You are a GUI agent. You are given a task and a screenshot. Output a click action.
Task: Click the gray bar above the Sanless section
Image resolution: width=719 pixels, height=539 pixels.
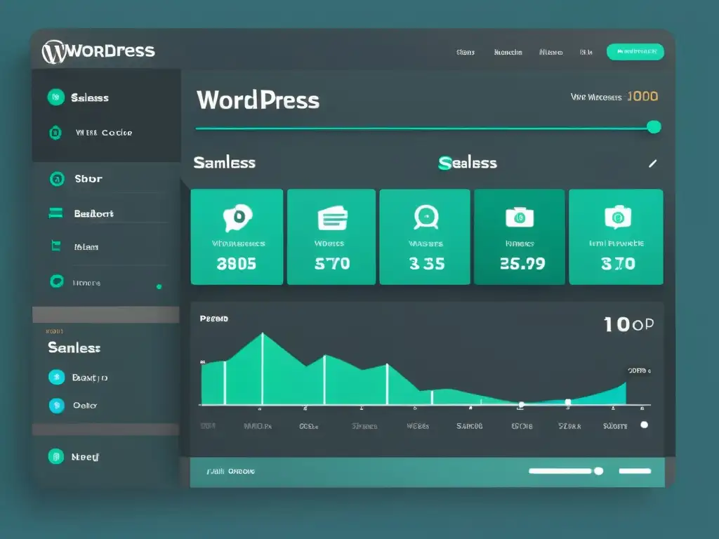(x=106, y=314)
